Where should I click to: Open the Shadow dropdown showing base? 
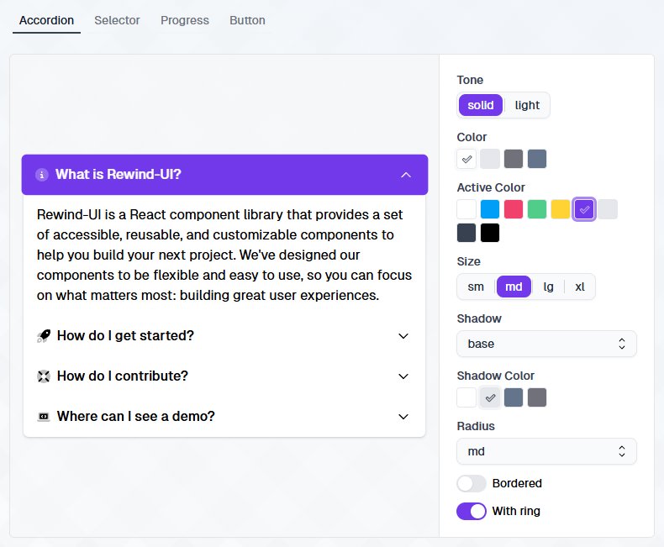pyautogui.click(x=546, y=344)
